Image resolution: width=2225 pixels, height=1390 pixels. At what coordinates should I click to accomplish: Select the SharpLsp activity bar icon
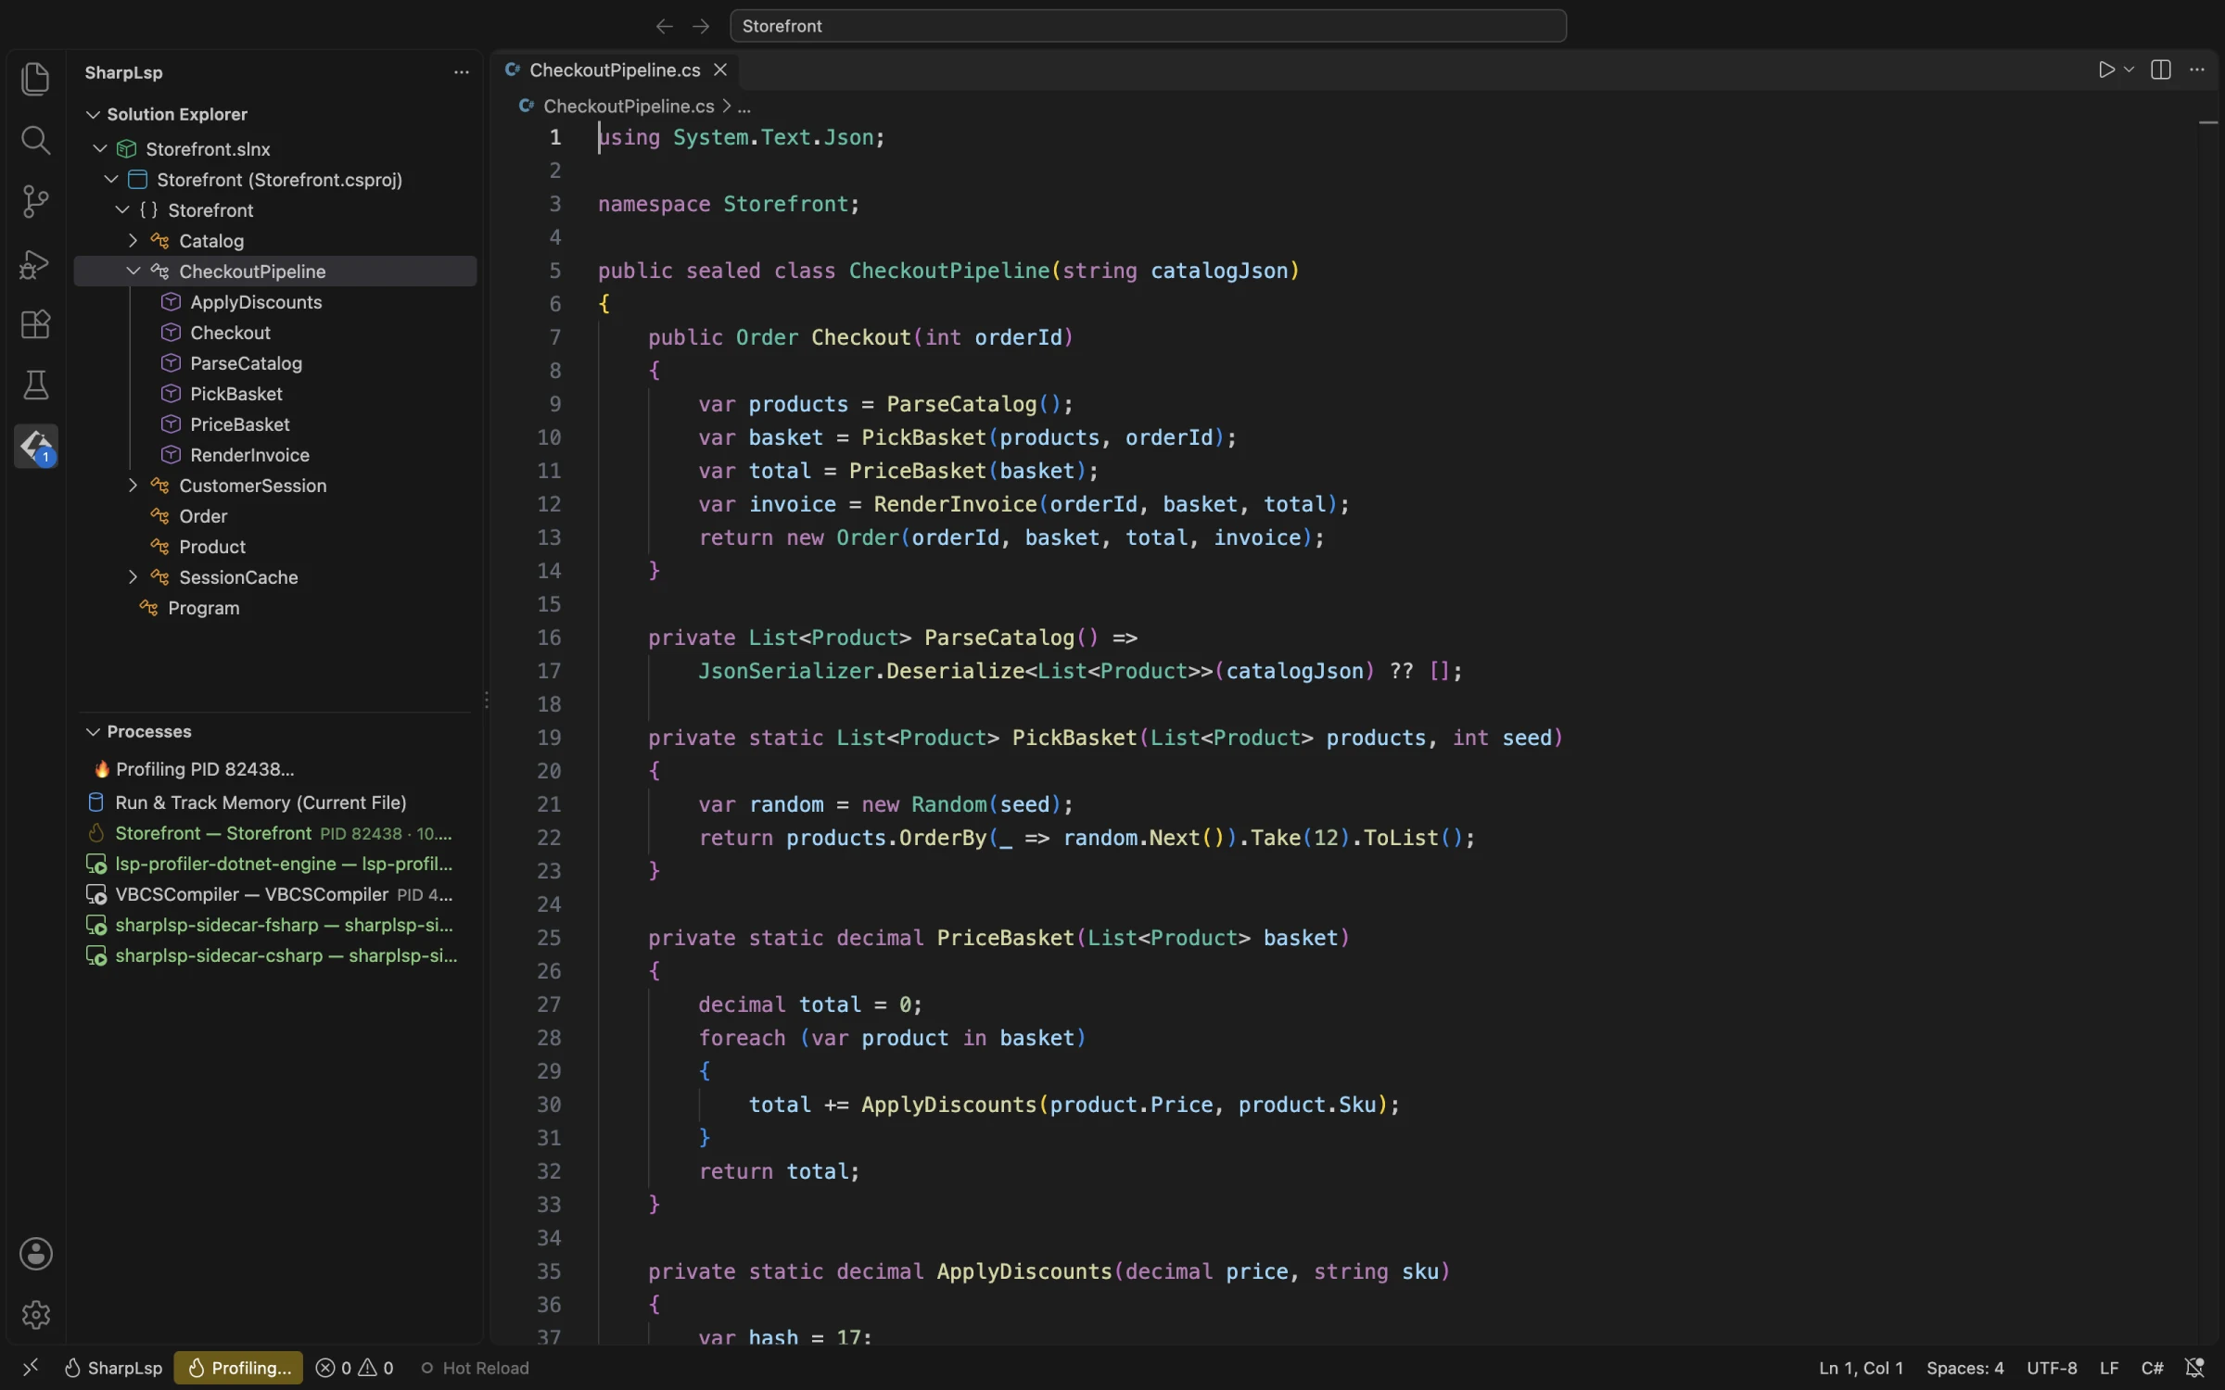tap(35, 447)
